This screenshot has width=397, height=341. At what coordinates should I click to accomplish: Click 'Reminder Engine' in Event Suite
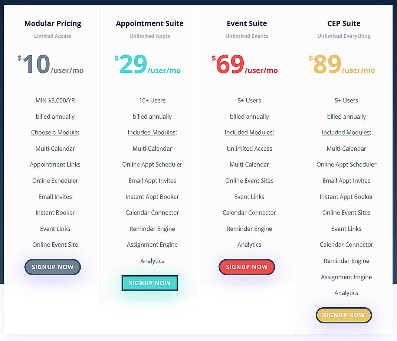tap(249, 229)
